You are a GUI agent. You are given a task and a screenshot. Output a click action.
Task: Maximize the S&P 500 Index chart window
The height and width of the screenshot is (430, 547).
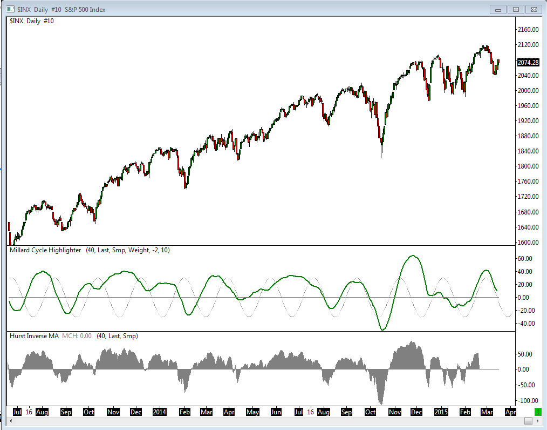tap(516, 9)
